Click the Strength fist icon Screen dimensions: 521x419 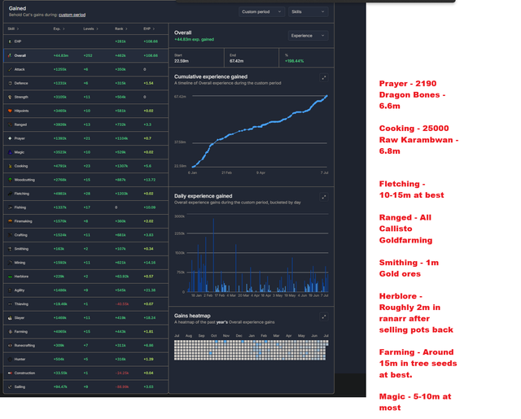(x=10, y=97)
